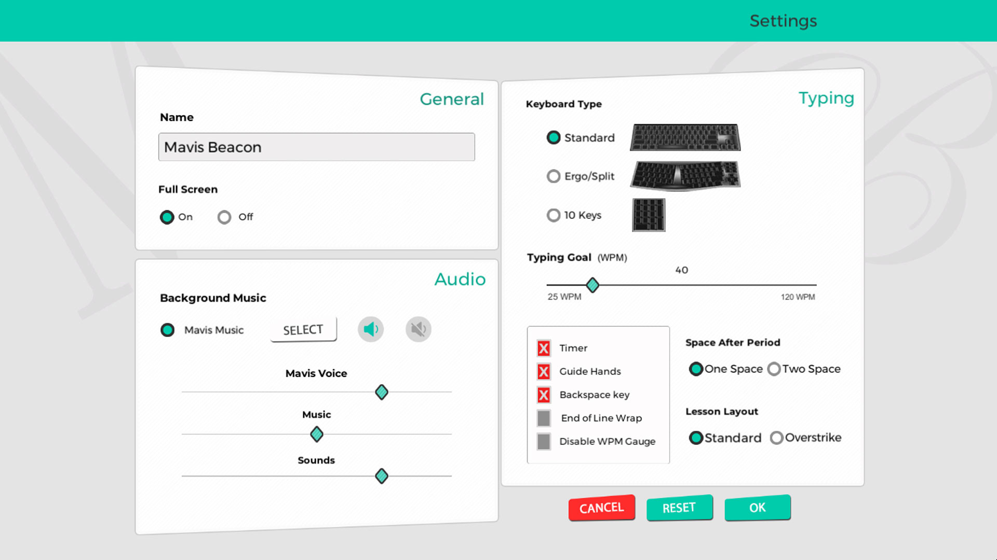The height and width of the screenshot is (560, 997).
Task: Uncheck the Timer option
Action: tap(544, 348)
